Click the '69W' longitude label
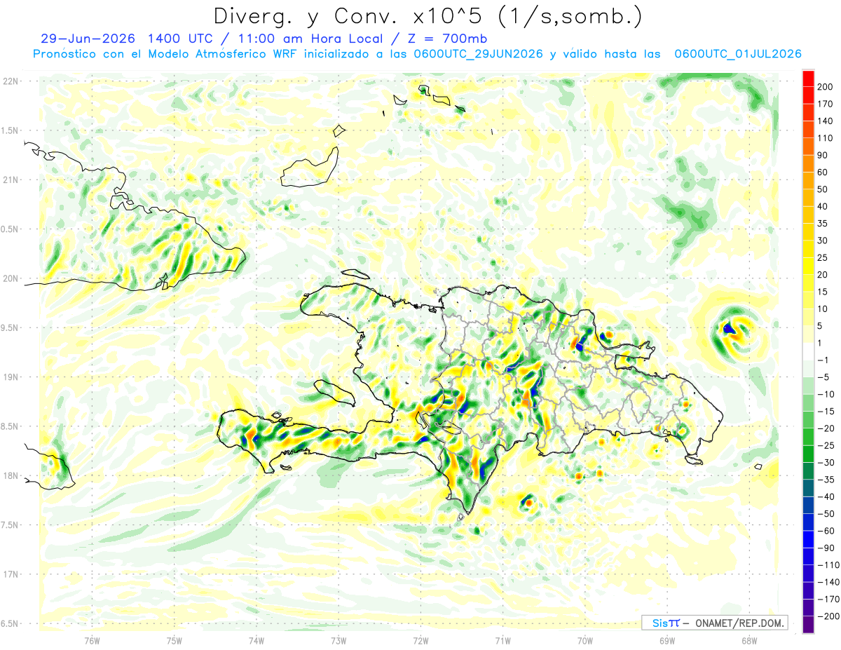Screen dimensions: 841x650 [666, 640]
